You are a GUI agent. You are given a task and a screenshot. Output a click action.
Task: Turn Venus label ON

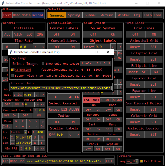point(118,119)
